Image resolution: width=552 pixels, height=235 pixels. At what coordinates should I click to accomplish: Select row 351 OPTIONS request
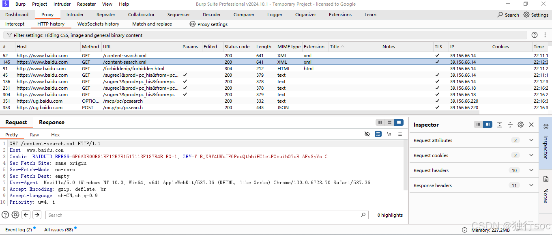(x=274, y=101)
